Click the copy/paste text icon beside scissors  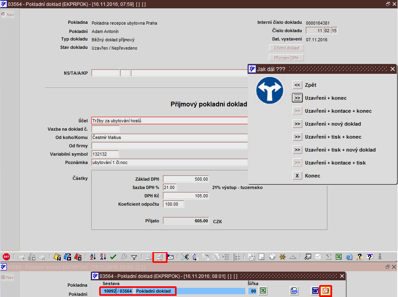coord(195,257)
